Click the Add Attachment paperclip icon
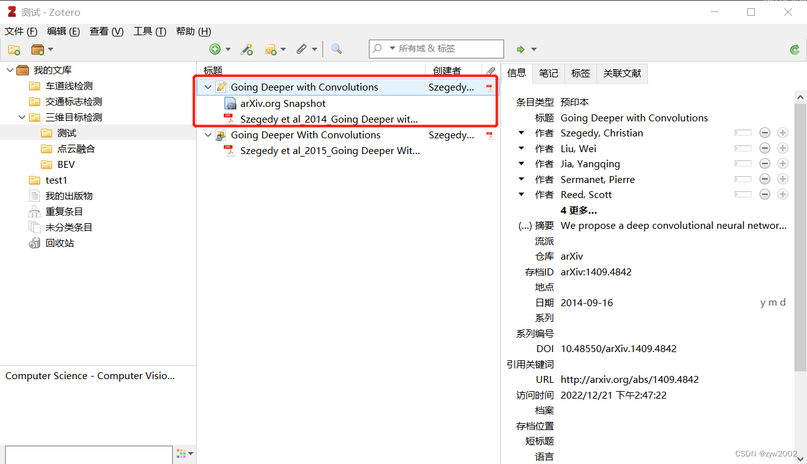 (302, 49)
